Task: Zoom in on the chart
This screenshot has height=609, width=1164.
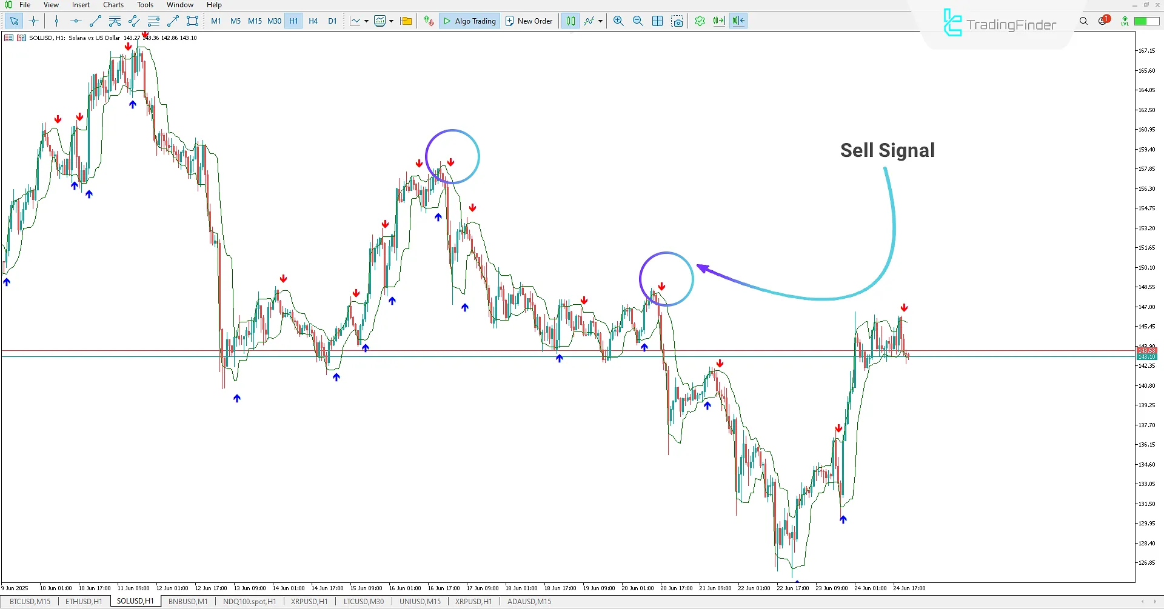Action: pyautogui.click(x=618, y=21)
